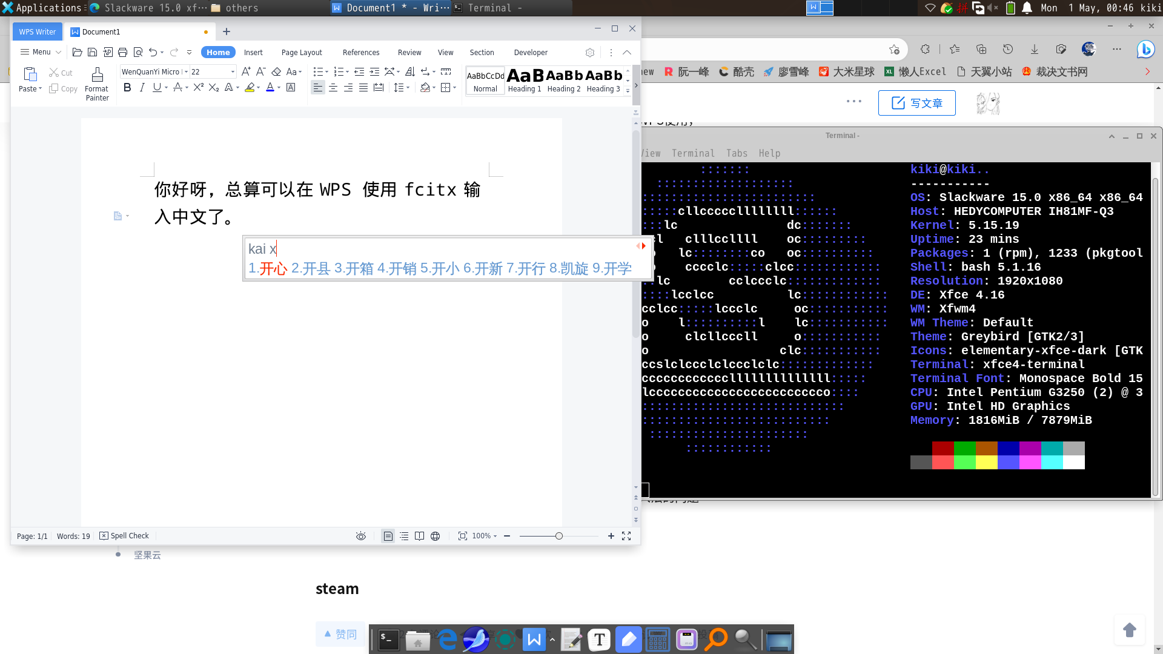This screenshot has height=654, width=1163.
Task: Expand the font size dropdown
Action: [x=233, y=71]
